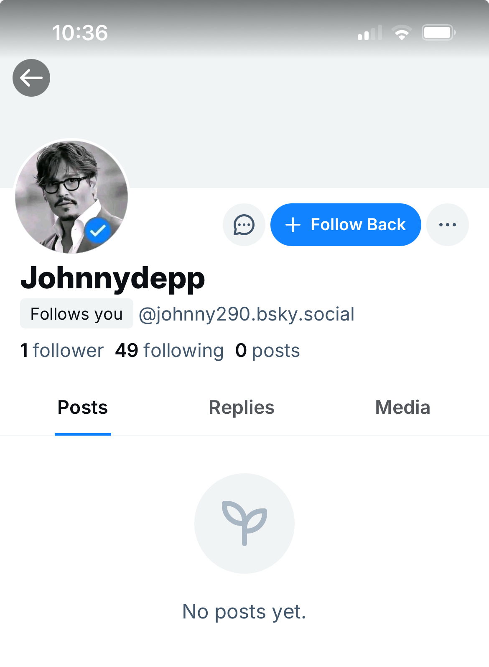The width and height of the screenshot is (489, 667).
Task: Tap the sprout empty-state icon
Action: (244, 523)
